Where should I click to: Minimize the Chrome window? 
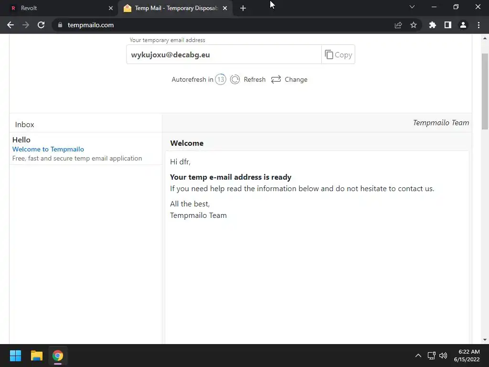[x=434, y=7]
